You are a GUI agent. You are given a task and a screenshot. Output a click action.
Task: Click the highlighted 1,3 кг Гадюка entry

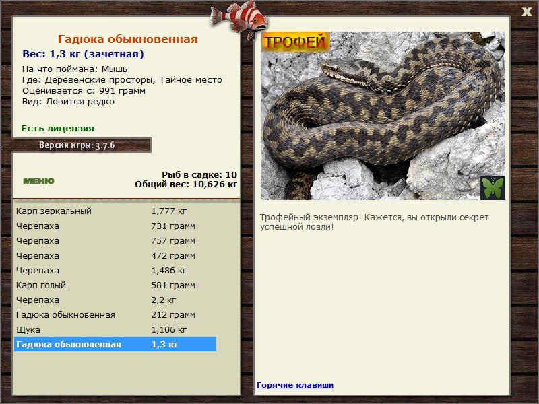tap(115, 344)
